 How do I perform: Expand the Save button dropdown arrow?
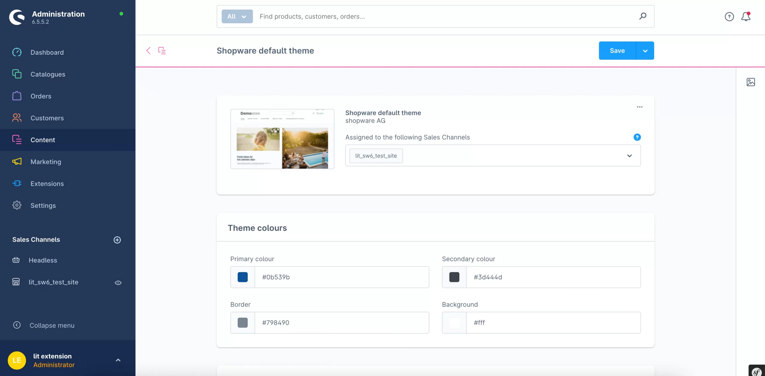645,50
